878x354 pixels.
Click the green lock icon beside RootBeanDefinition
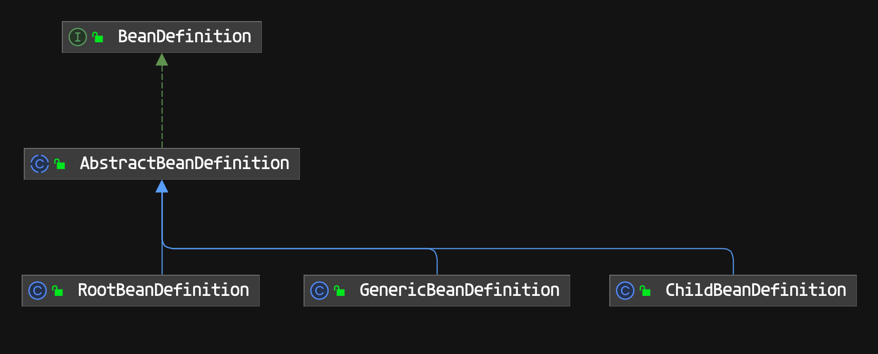point(58,291)
